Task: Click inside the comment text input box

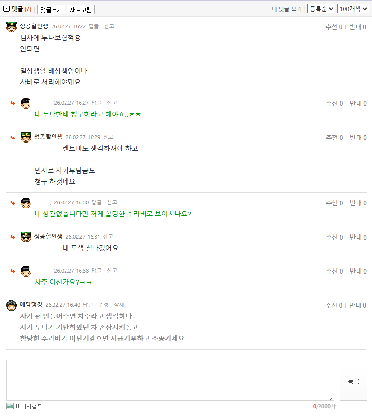Action: pyautogui.click(x=169, y=380)
